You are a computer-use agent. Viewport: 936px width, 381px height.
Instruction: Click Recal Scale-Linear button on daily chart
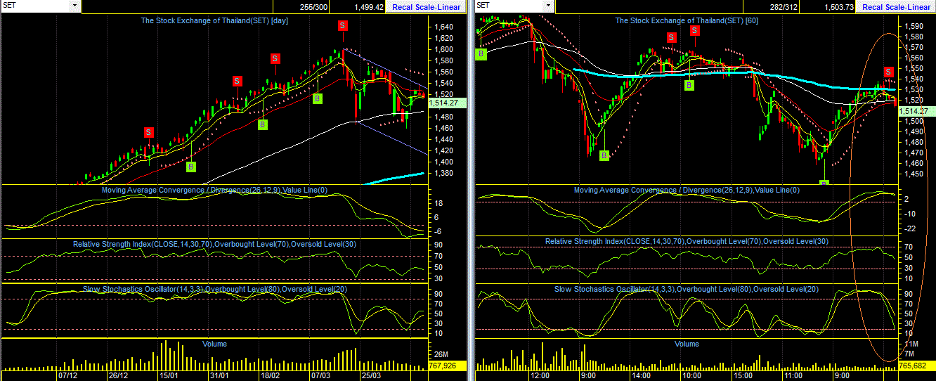[x=425, y=7]
